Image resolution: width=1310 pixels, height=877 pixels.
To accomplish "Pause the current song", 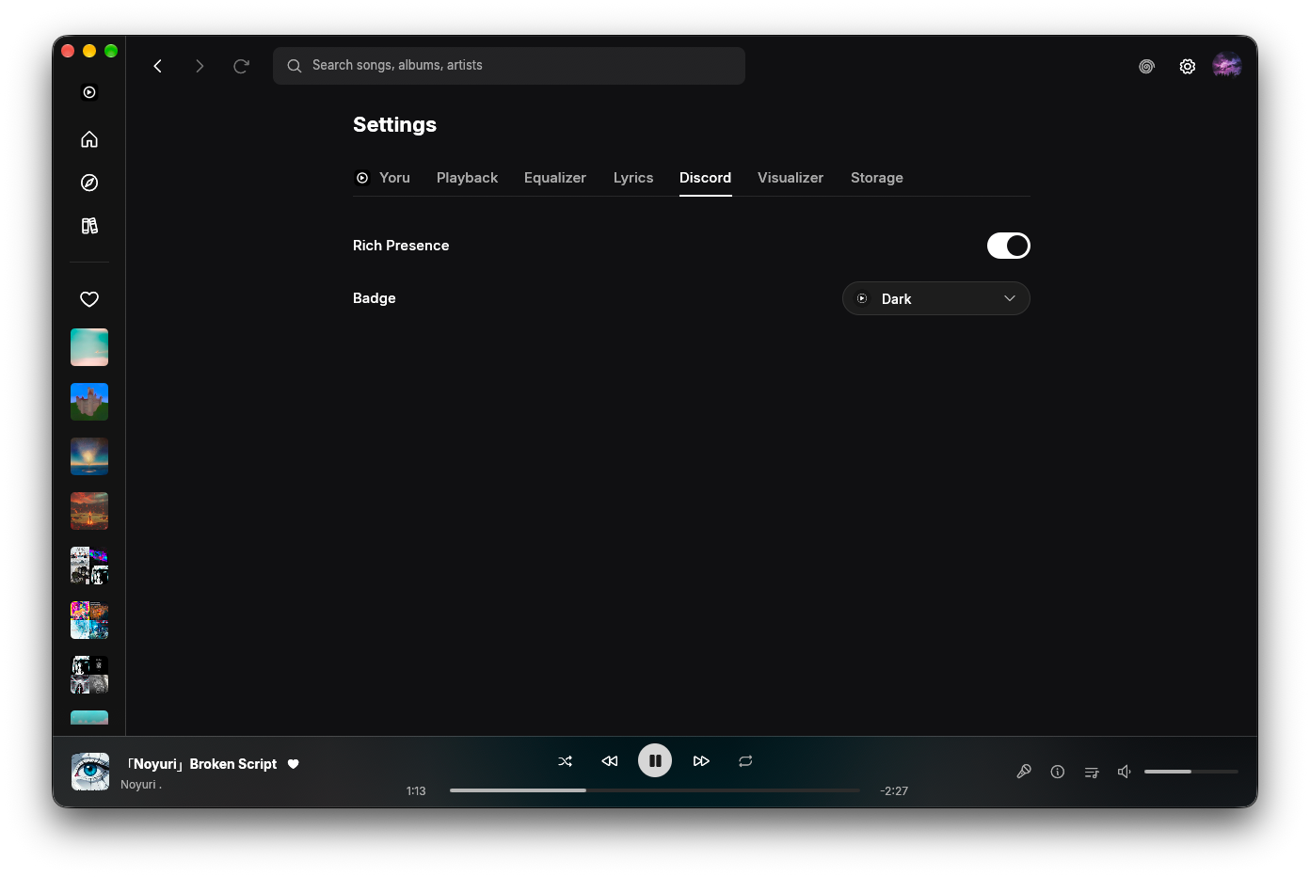I will click(x=655, y=760).
